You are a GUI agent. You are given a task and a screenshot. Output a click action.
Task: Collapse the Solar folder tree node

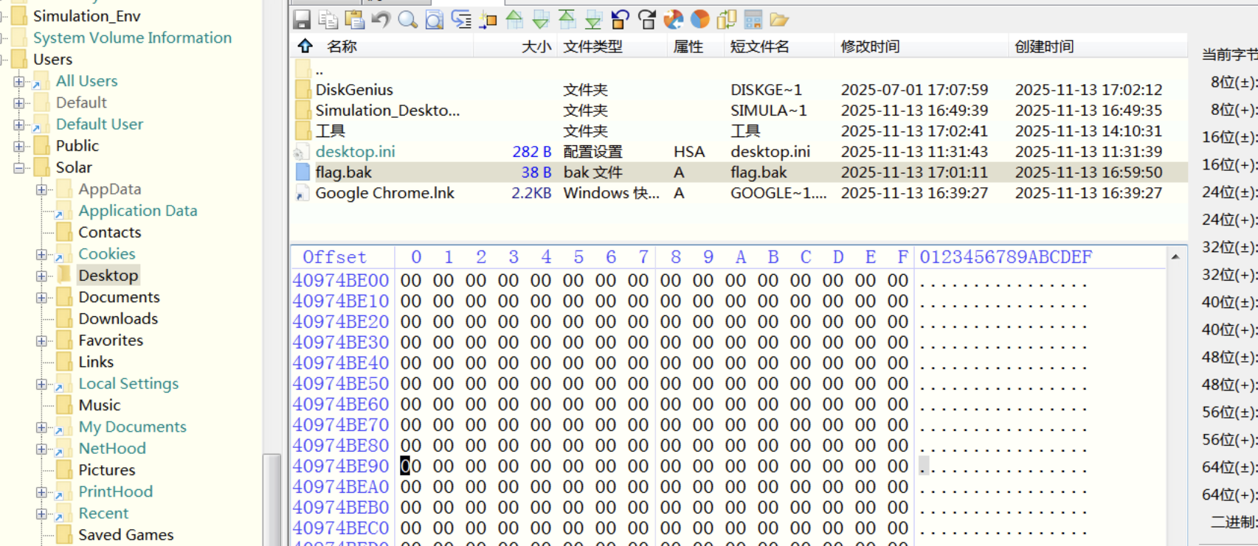click(x=19, y=168)
